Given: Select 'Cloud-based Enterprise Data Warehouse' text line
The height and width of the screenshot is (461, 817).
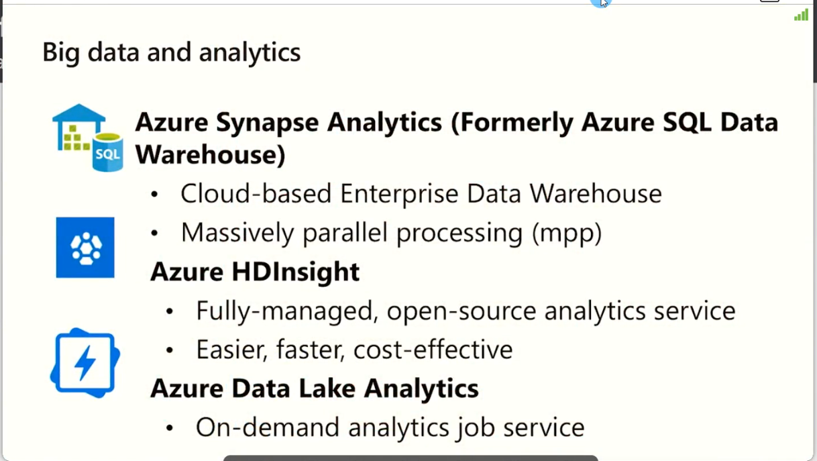Looking at the screenshot, I should 421,194.
